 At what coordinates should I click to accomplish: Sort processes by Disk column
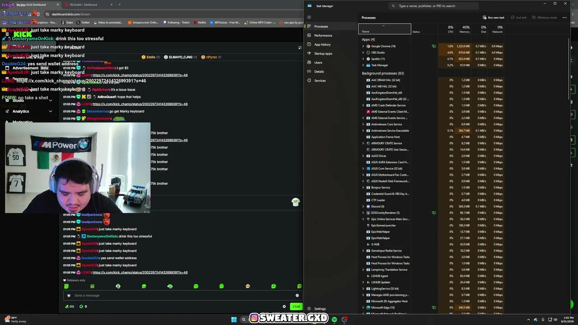coord(480,29)
